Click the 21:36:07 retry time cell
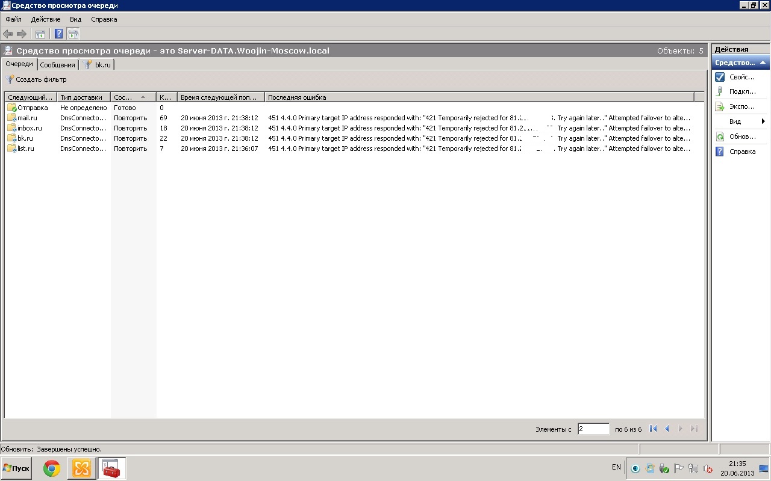The height and width of the screenshot is (481, 771). [219, 149]
